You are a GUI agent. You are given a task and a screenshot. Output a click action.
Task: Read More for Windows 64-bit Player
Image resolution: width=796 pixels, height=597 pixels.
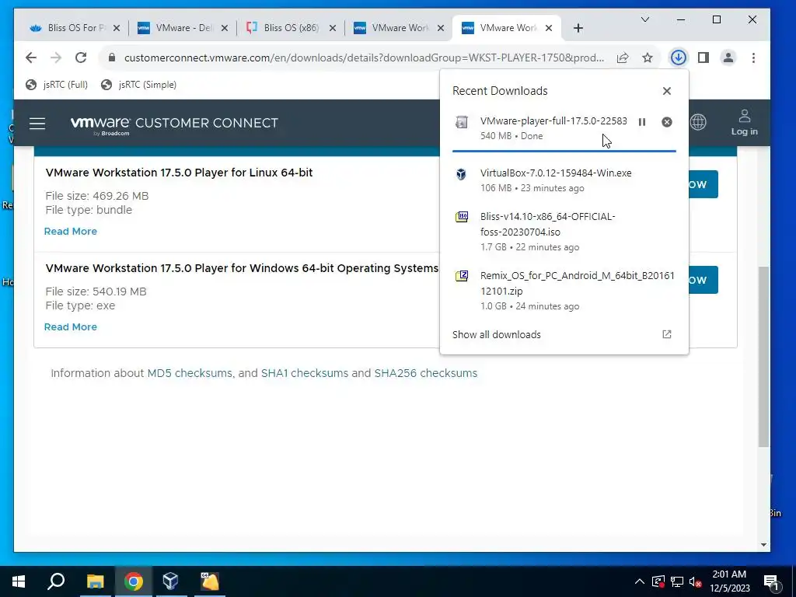[71, 327]
